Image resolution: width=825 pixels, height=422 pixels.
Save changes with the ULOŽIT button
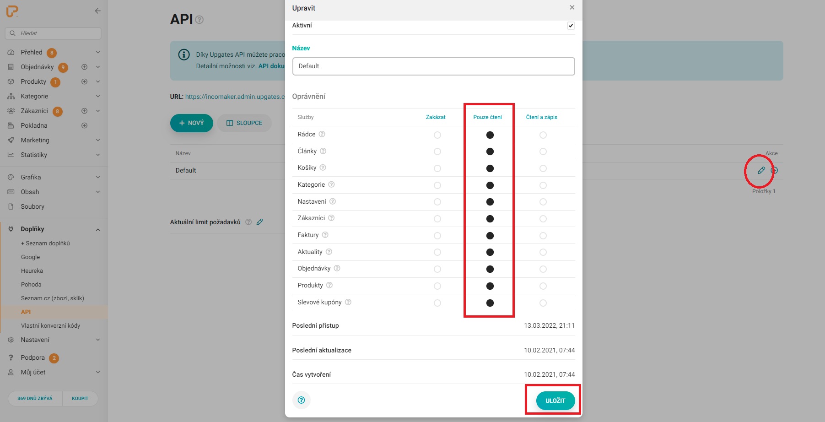click(555, 400)
